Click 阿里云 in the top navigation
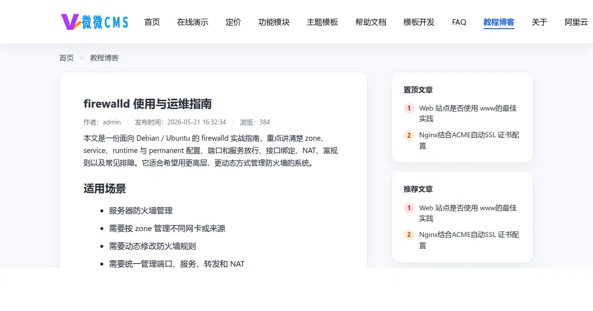The width and height of the screenshot is (593, 311). click(x=576, y=22)
